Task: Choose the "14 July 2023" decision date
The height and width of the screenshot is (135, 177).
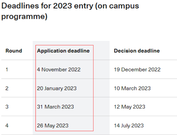Action: [129, 125]
